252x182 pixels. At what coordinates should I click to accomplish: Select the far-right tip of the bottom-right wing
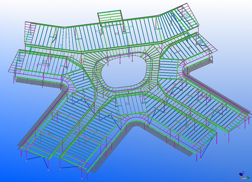pos(249,114)
